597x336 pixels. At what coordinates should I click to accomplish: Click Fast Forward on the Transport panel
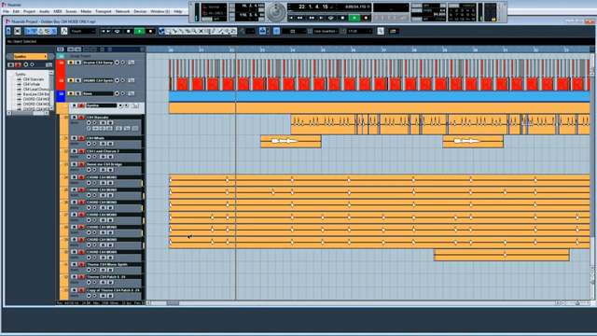[312, 18]
